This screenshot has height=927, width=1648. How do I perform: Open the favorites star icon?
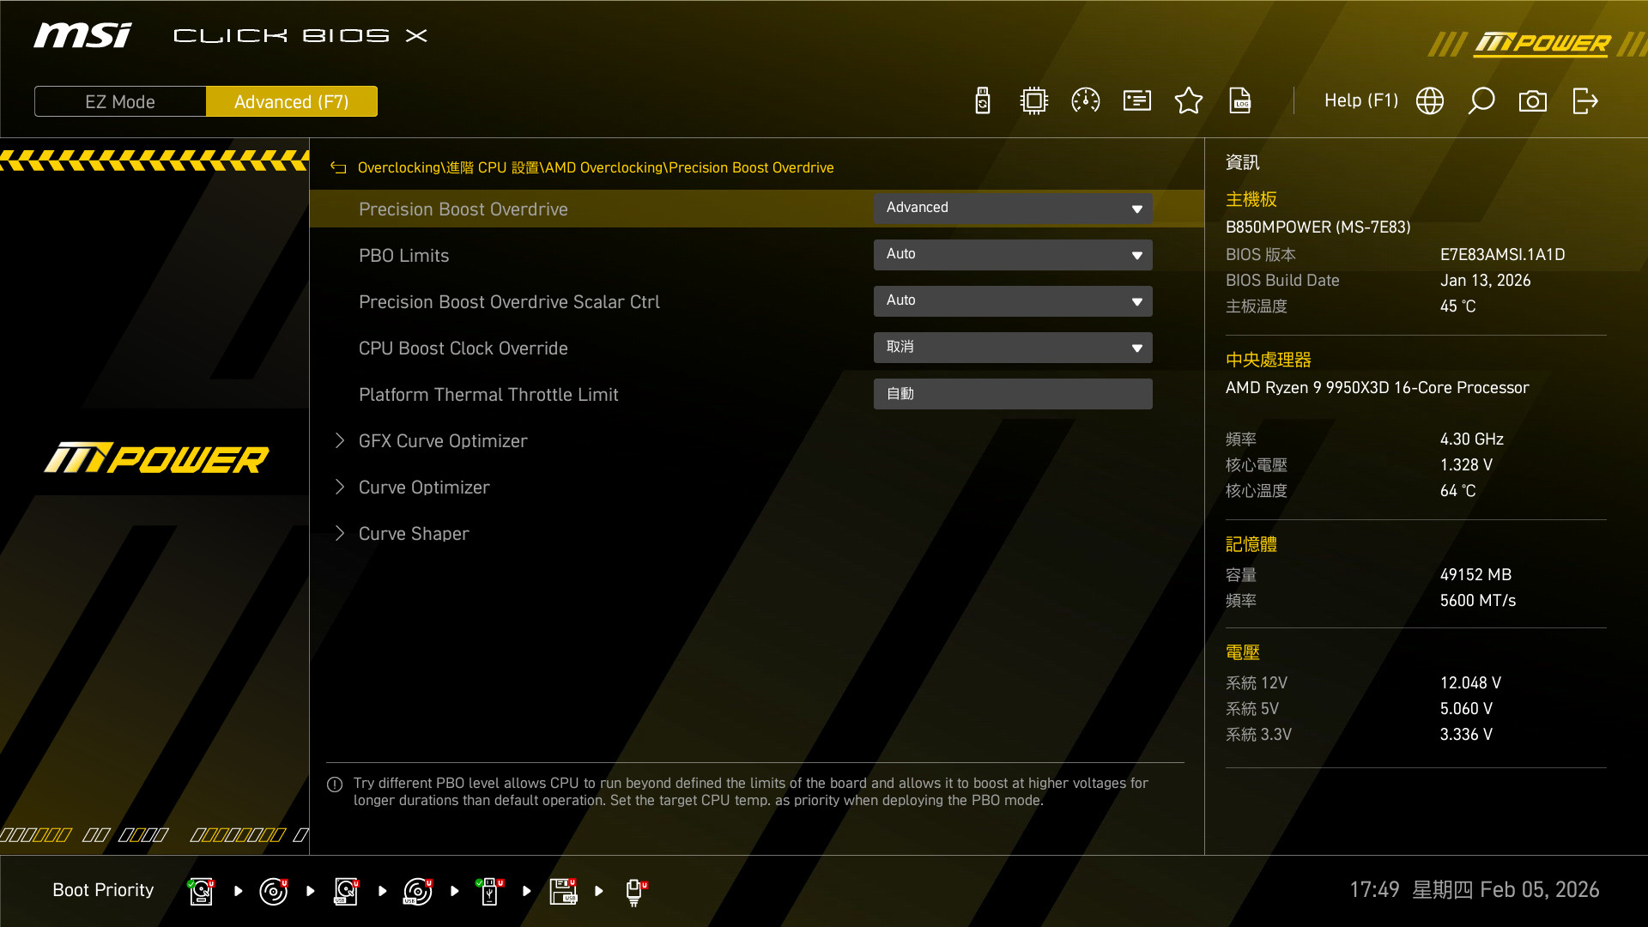coord(1189,101)
